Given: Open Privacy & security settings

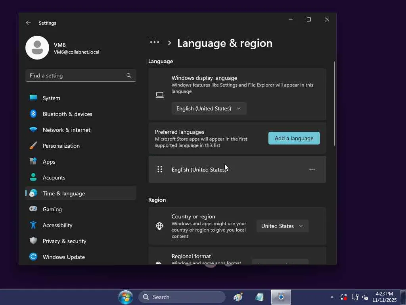Looking at the screenshot, I should tap(81, 241).
